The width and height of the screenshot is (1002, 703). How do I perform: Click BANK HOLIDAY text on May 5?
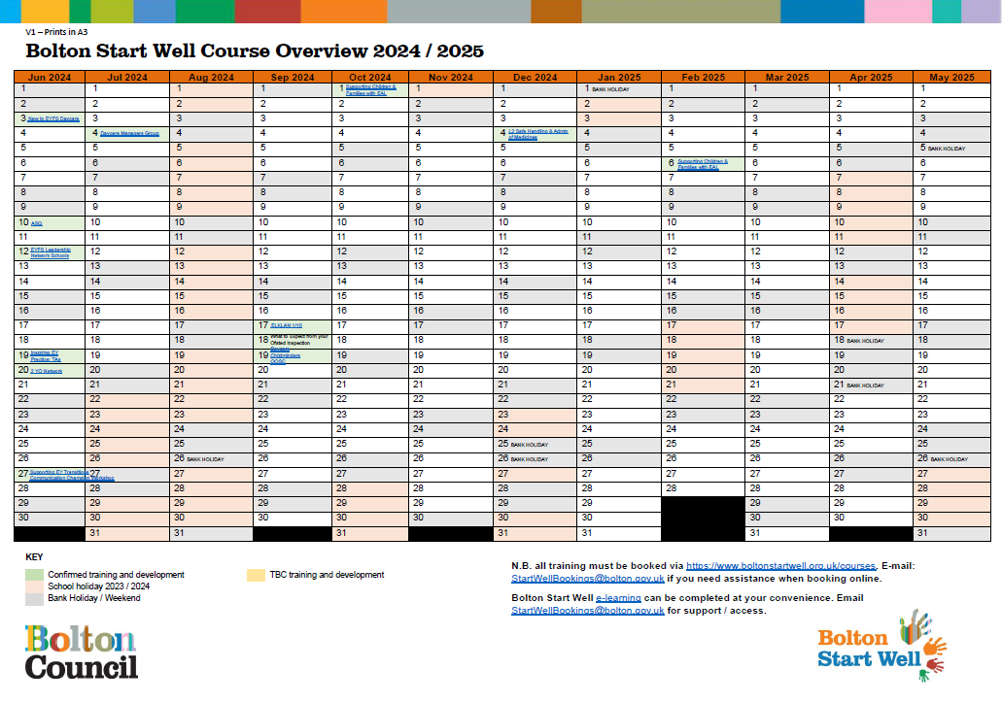(x=947, y=149)
